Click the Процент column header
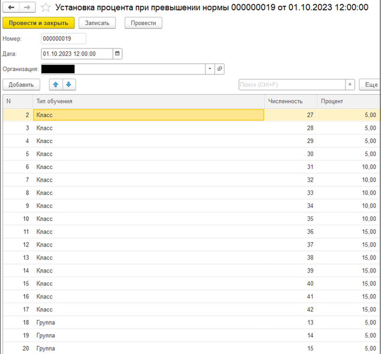 (x=349, y=101)
